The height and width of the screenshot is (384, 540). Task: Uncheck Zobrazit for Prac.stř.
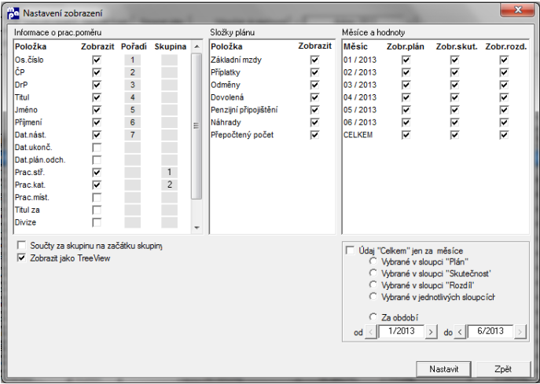click(97, 173)
